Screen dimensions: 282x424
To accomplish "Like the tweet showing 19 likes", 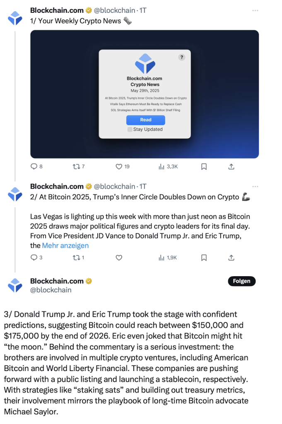I will (x=122, y=166).
